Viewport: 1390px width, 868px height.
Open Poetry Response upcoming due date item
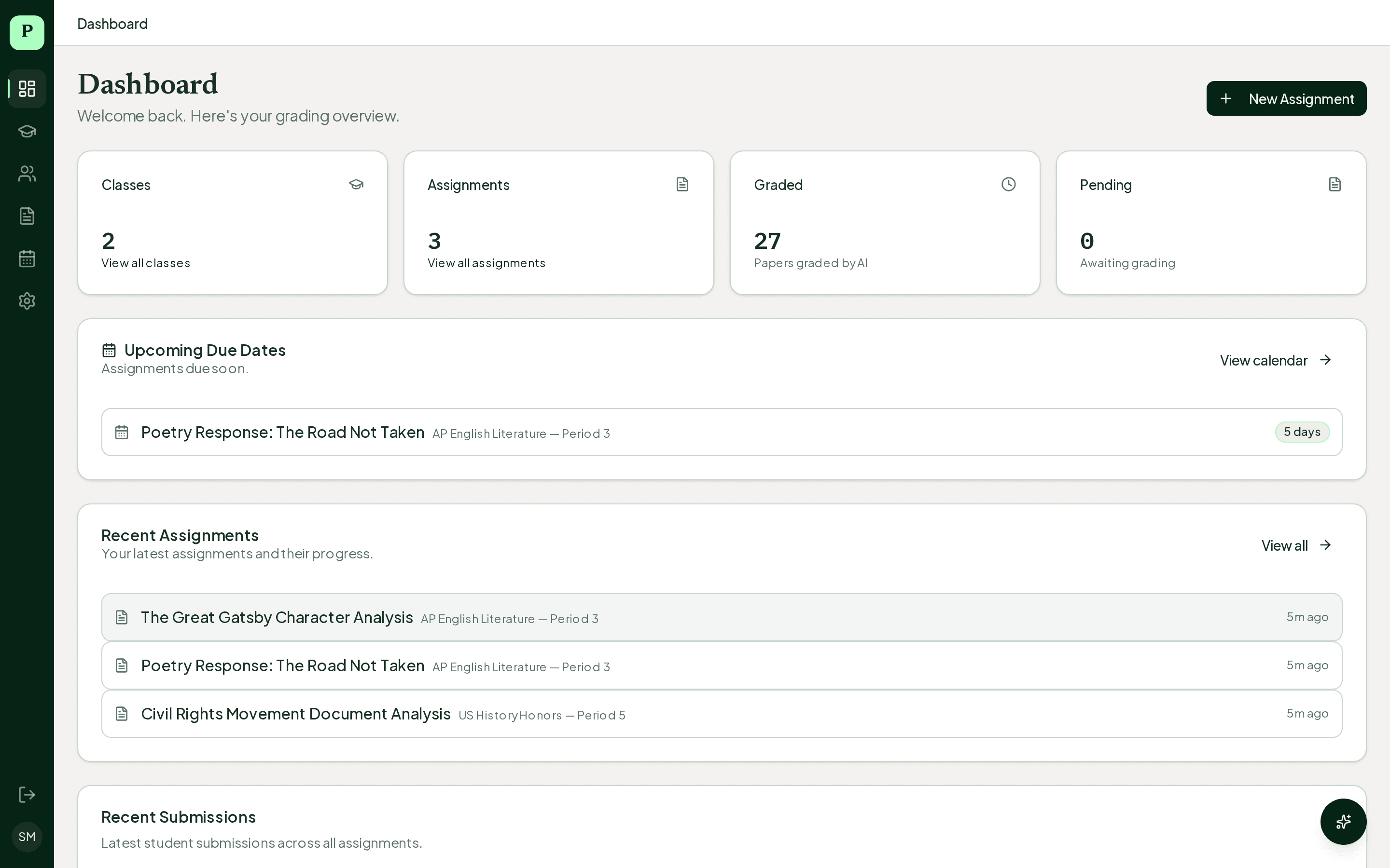pos(283,432)
